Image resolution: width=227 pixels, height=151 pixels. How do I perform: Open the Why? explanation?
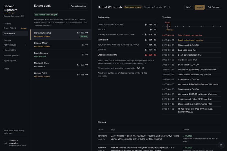tap(189, 7)
